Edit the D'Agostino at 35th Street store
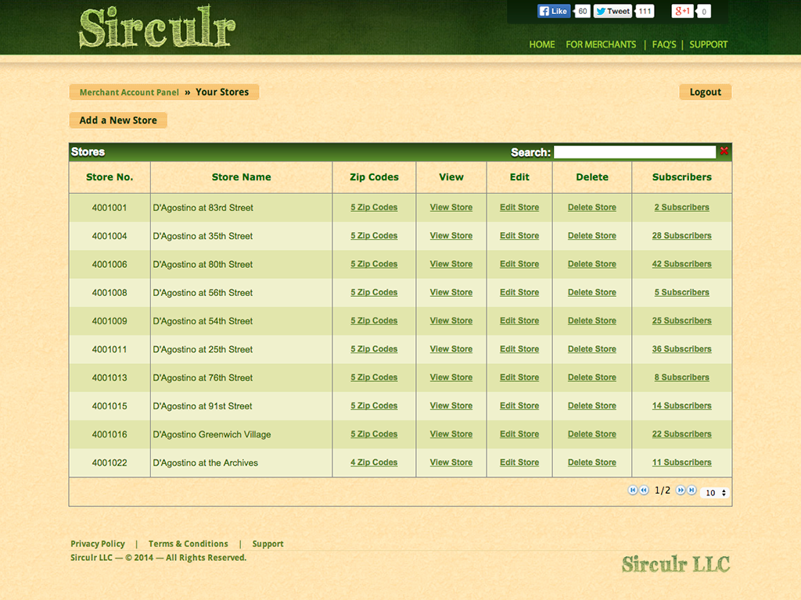 (519, 236)
